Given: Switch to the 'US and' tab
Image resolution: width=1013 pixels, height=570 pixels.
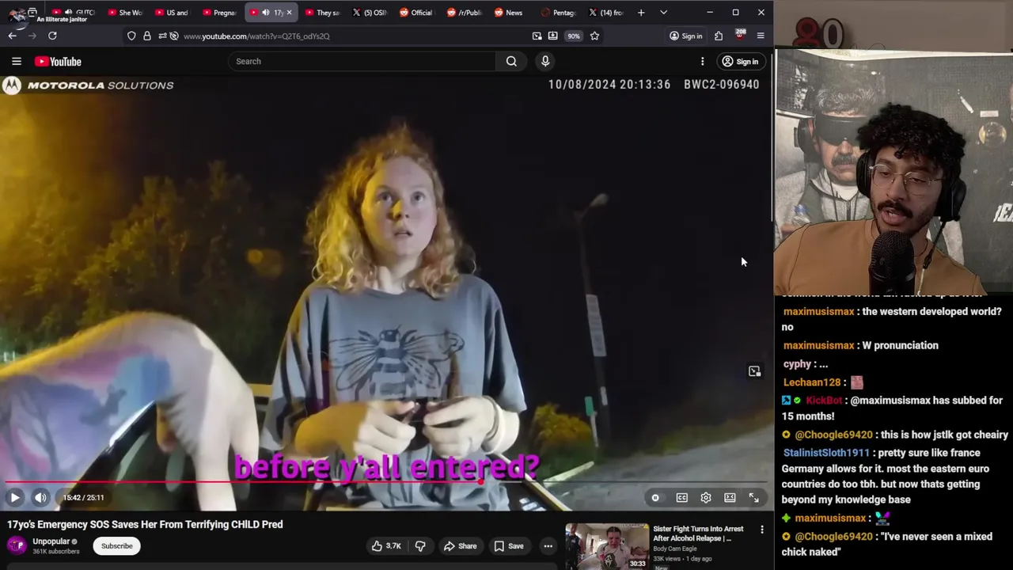Looking at the screenshot, I should 172,13.
